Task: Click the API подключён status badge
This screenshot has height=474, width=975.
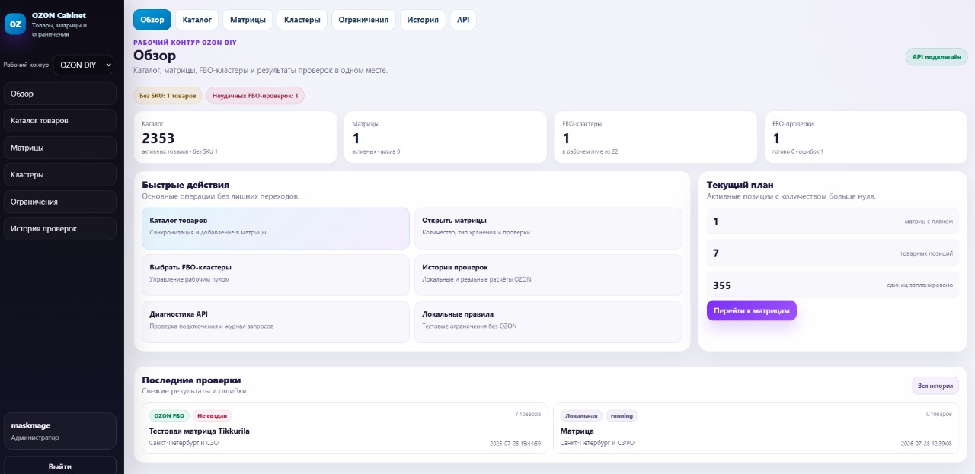Action: coord(937,57)
